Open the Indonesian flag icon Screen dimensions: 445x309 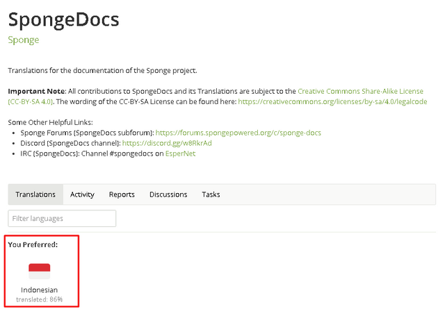[x=40, y=272]
